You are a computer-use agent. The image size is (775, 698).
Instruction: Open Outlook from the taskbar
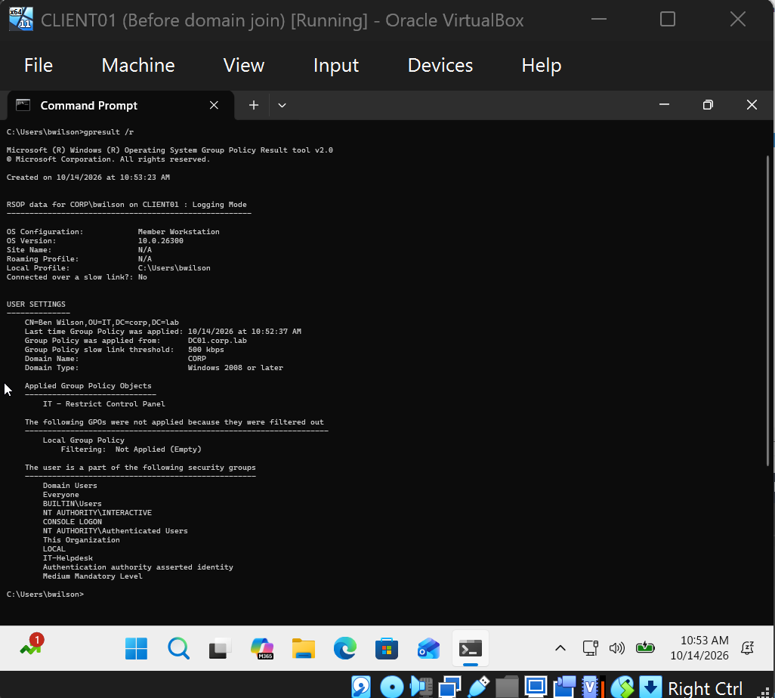point(428,648)
